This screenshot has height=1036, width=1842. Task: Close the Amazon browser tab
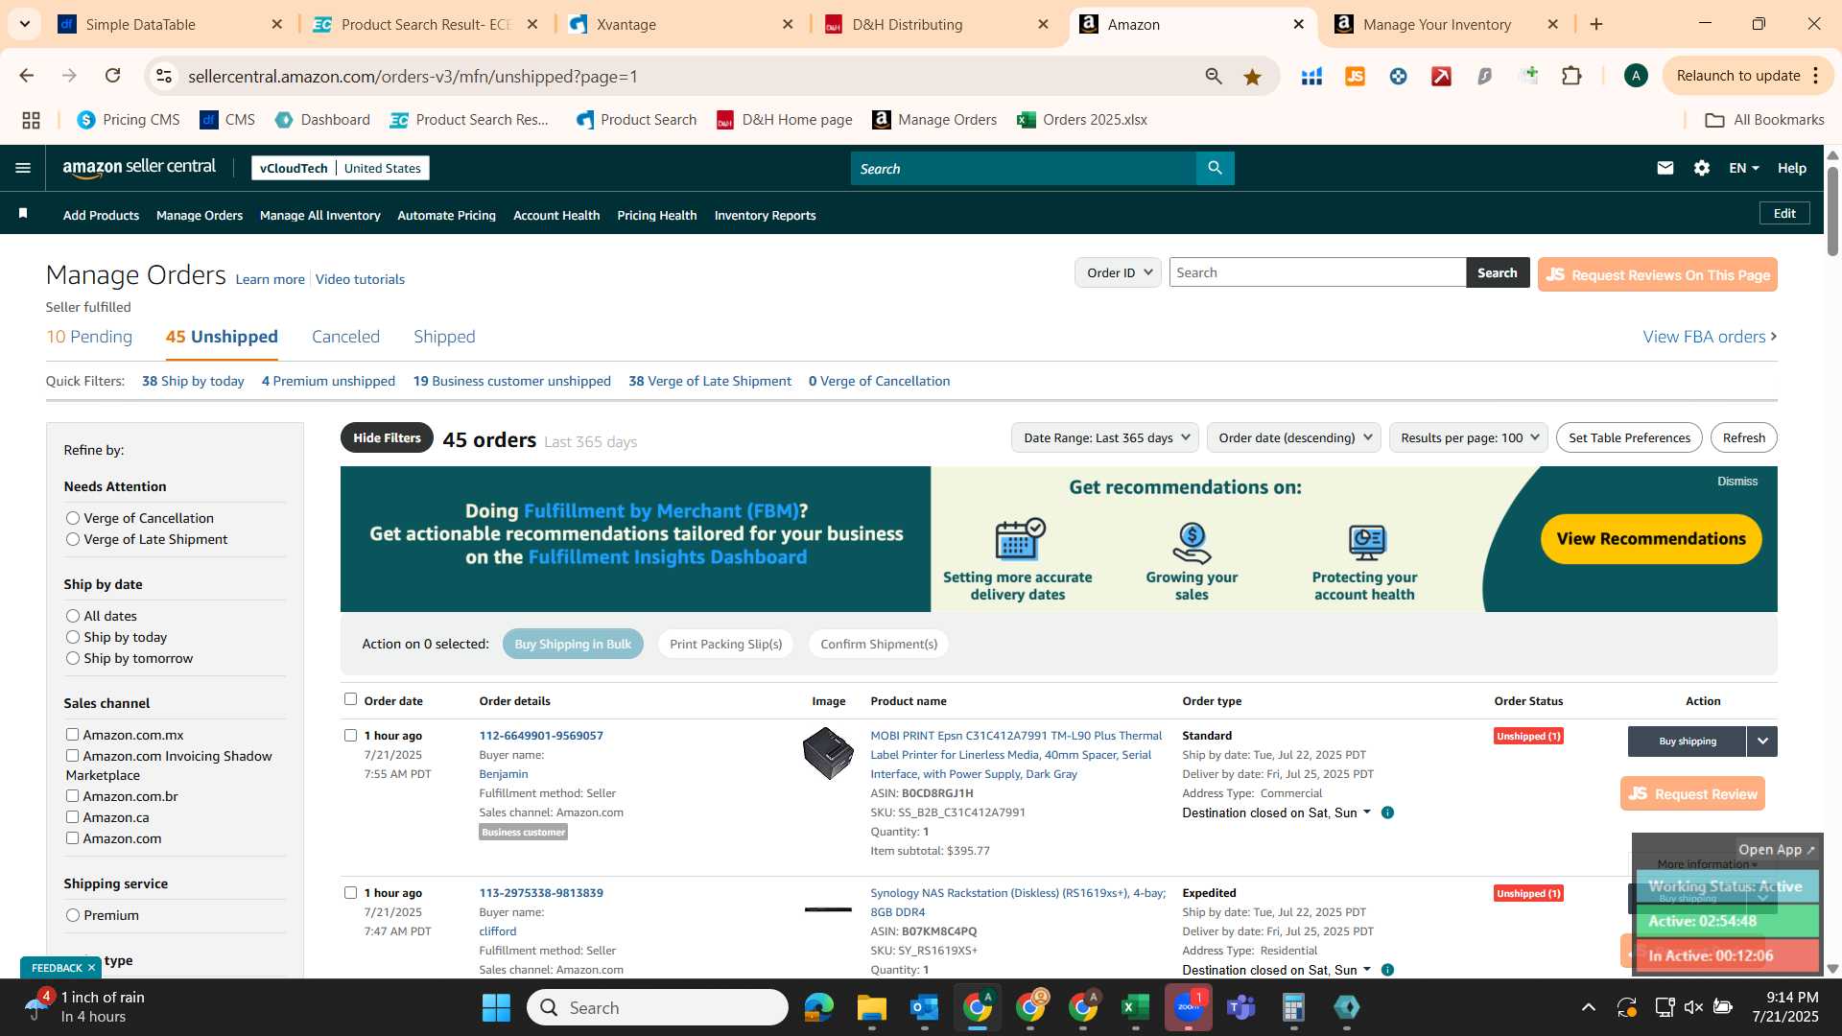(x=1299, y=24)
